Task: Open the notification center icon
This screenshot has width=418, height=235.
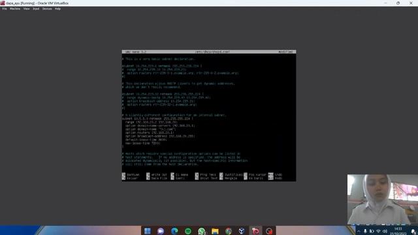Action: coord(413,231)
